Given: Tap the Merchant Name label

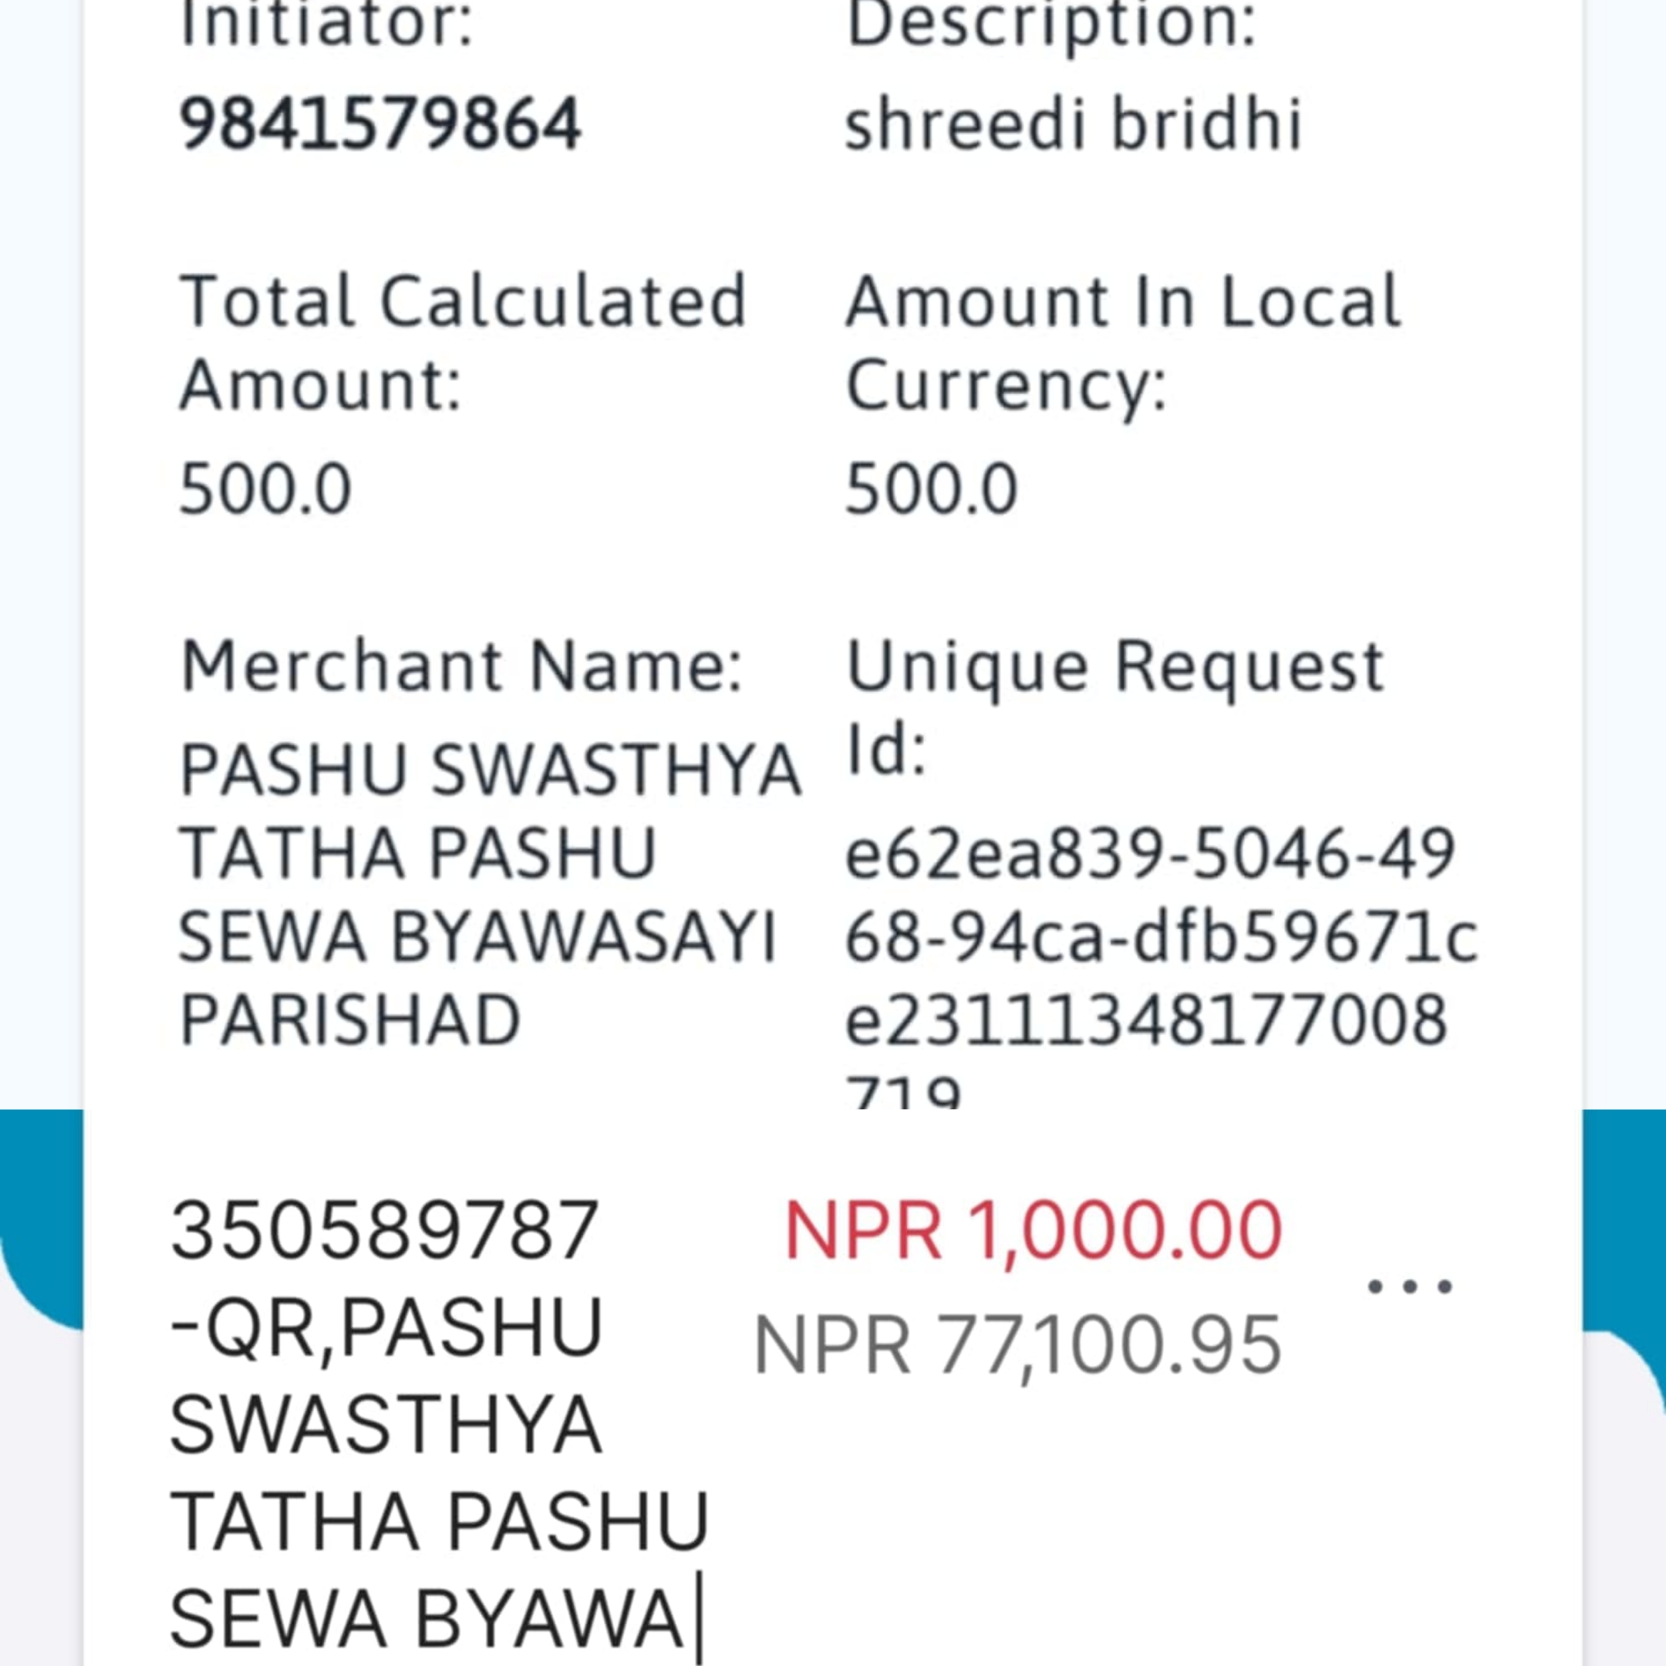Looking at the screenshot, I should pos(462,666).
